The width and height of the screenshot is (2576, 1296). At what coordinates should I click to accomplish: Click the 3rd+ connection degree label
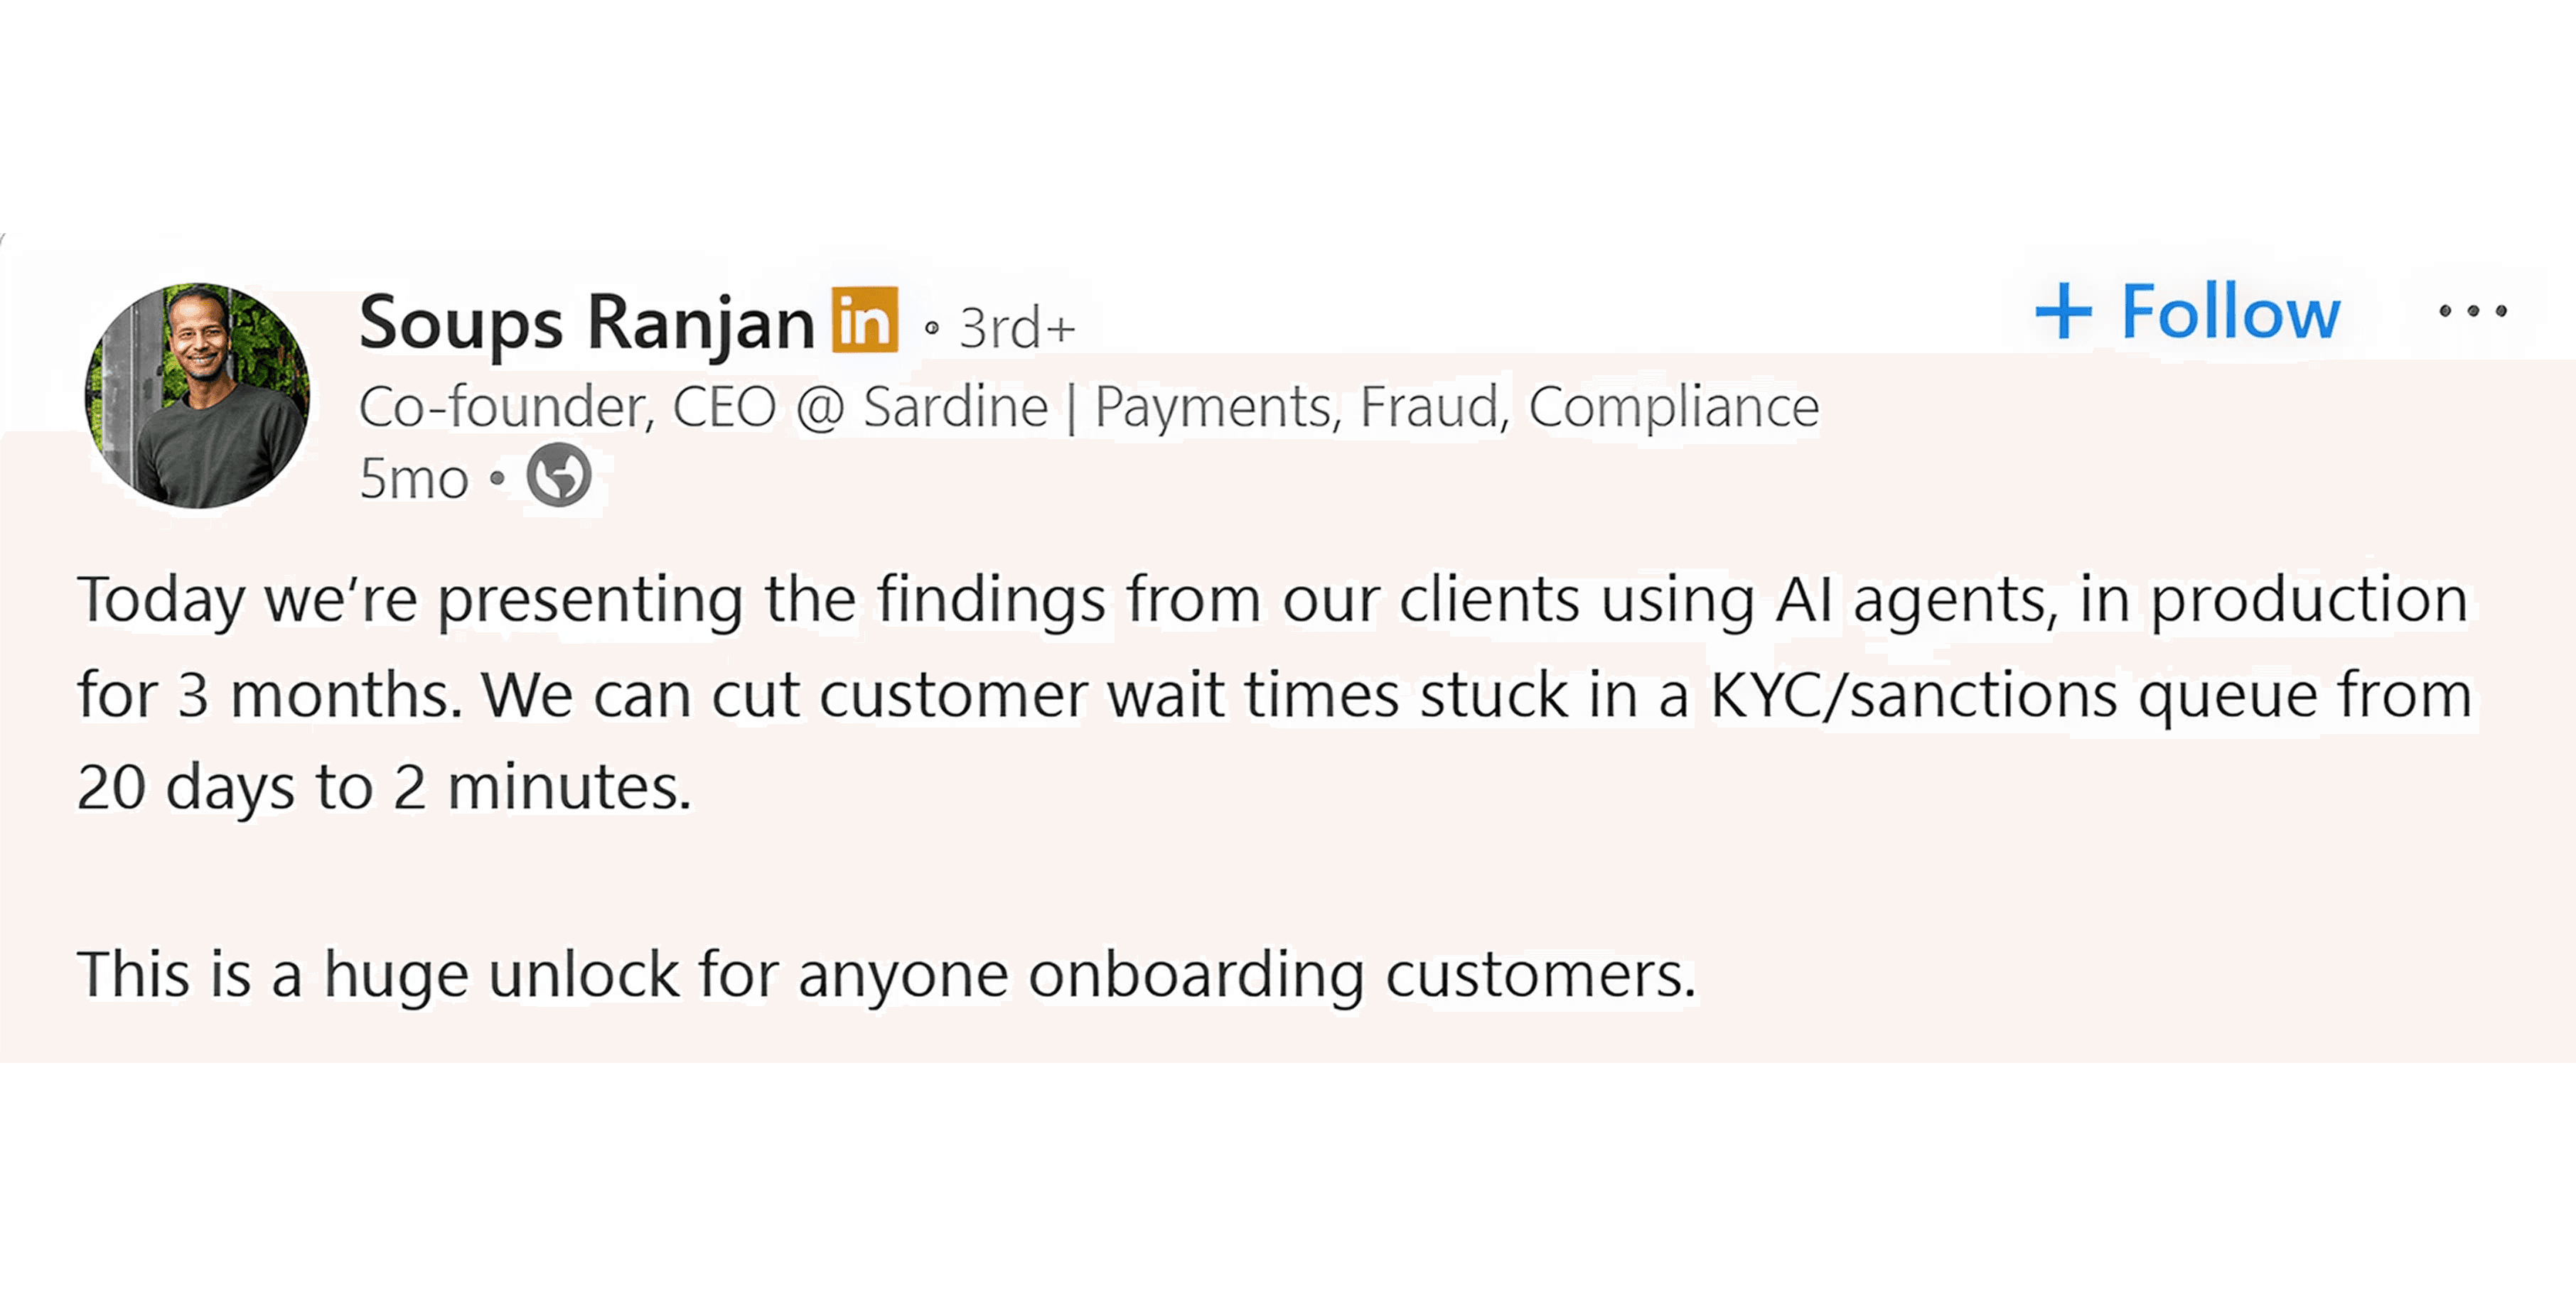click(x=1017, y=328)
